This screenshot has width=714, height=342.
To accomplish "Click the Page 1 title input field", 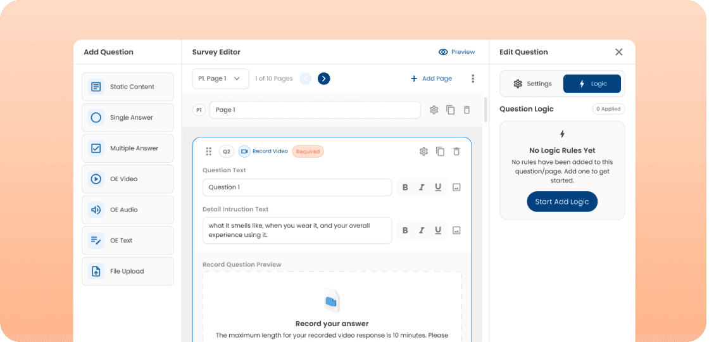I will [x=315, y=110].
